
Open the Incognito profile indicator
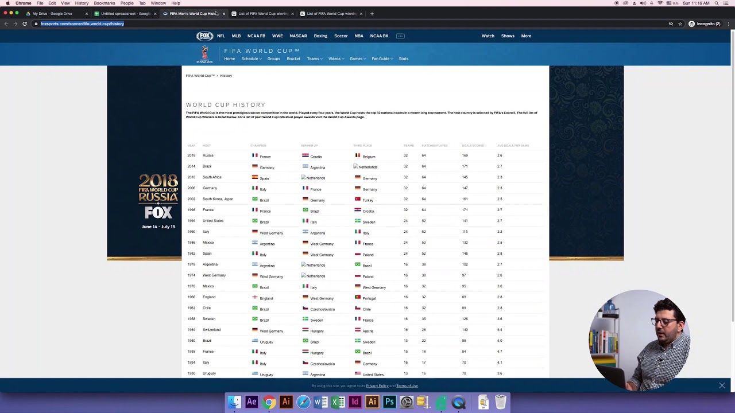click(x=705, y=24)
